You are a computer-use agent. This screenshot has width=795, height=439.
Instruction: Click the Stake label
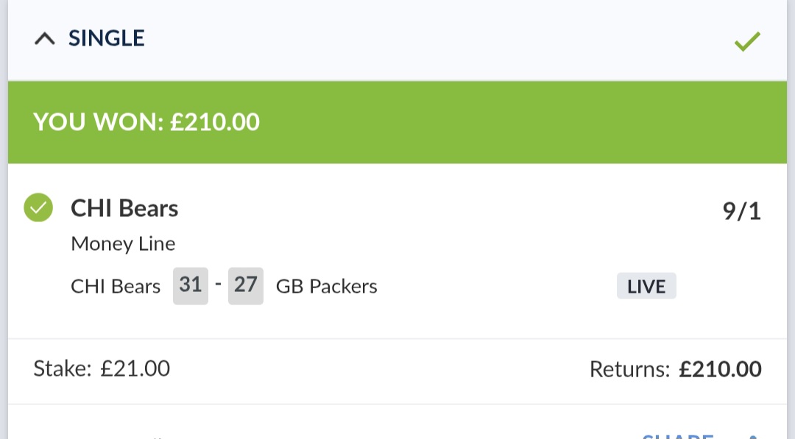click(62, 368)
